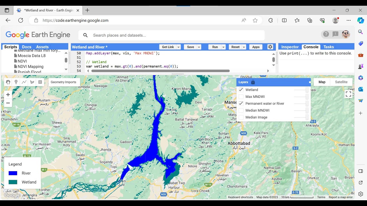Image resolution: width=367 pixels, height=206 pixels.
Task: Open the NDVI Mapping script
Action: coord(30,66)
